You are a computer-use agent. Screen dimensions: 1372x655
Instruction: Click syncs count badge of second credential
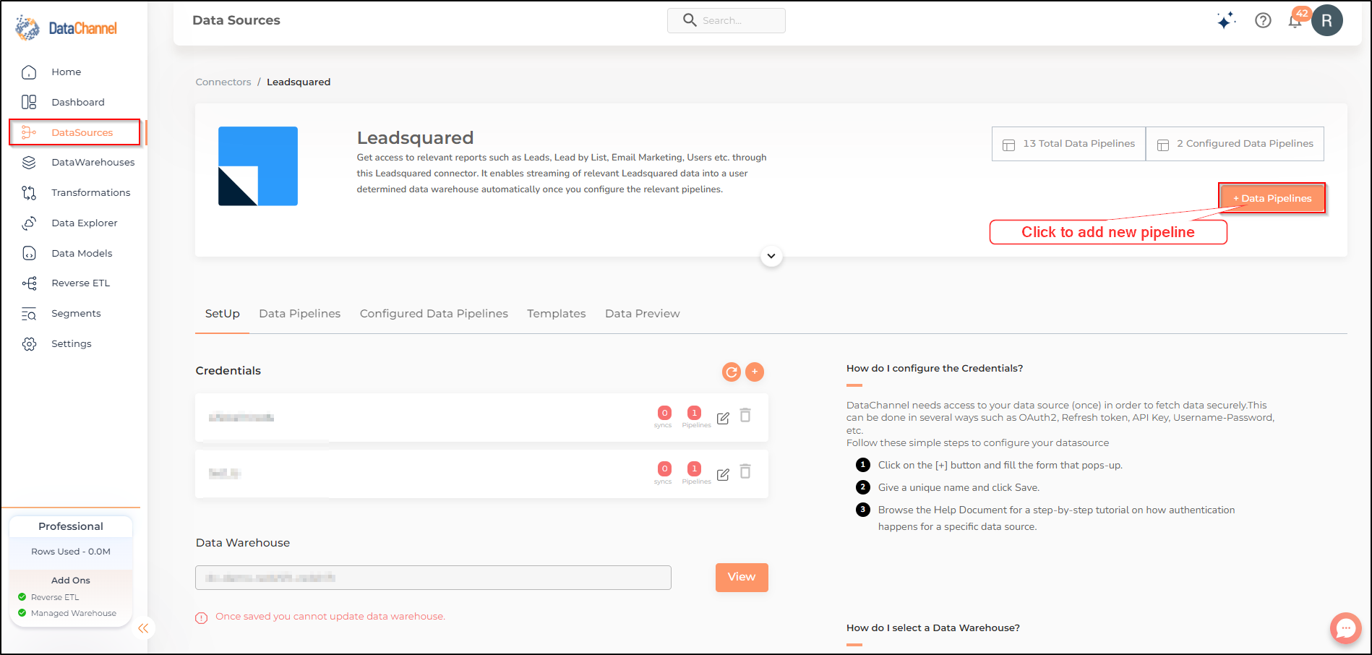point(664,468)
